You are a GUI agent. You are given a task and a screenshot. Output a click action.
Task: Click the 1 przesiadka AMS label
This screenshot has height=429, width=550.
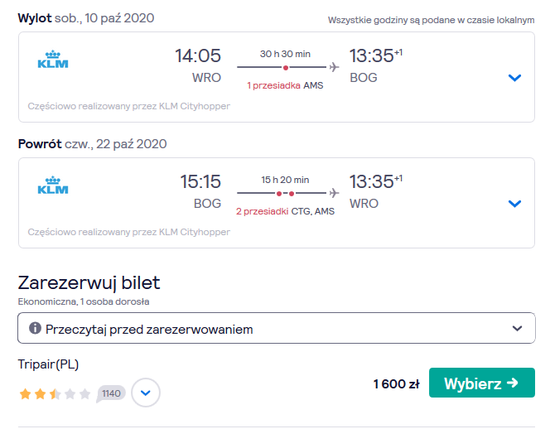click(285, 85)
